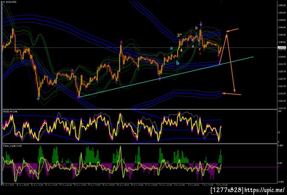The height and width of the screenshot is (195, 287).
Task: Click the 1116.70 price axis label
Action: [282, 101]
